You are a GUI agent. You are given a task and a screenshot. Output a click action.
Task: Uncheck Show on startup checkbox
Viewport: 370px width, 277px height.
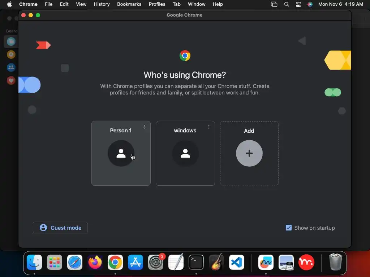pos(289,228)
